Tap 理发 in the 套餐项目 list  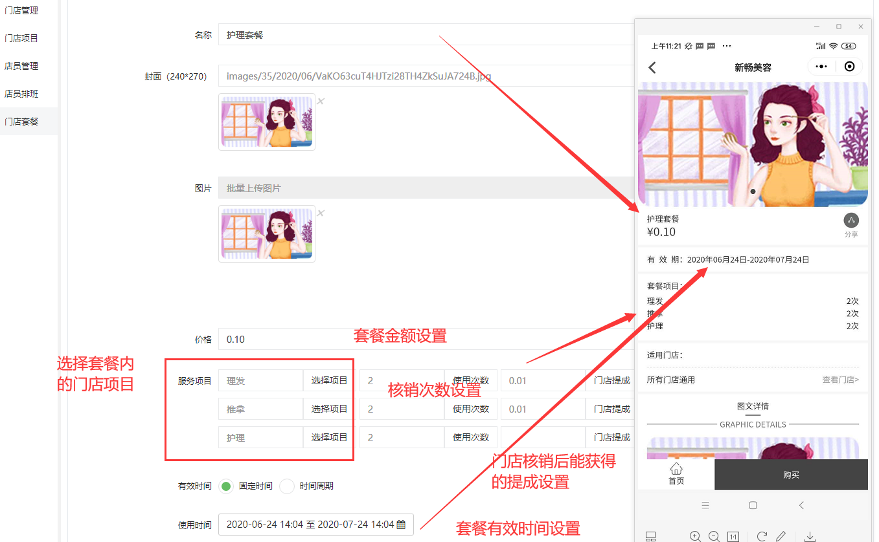[655, 301]
